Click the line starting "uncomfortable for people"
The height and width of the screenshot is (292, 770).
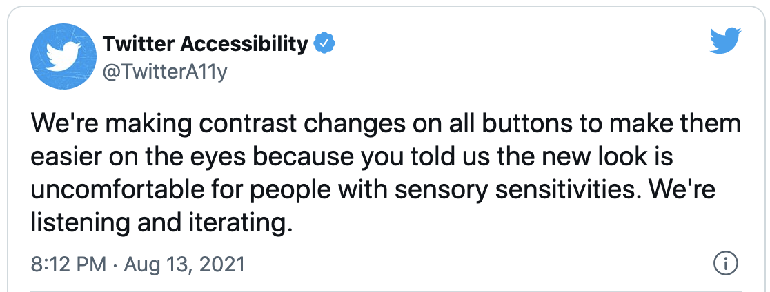[373, 191]
